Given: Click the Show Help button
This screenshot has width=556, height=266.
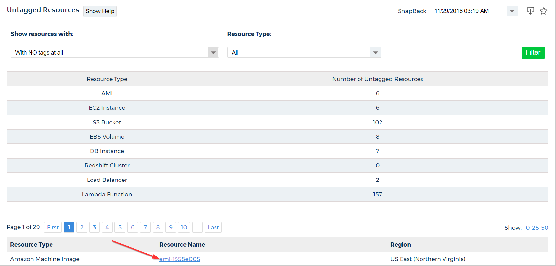Looking at the screenshot, I should click(100, 11).
